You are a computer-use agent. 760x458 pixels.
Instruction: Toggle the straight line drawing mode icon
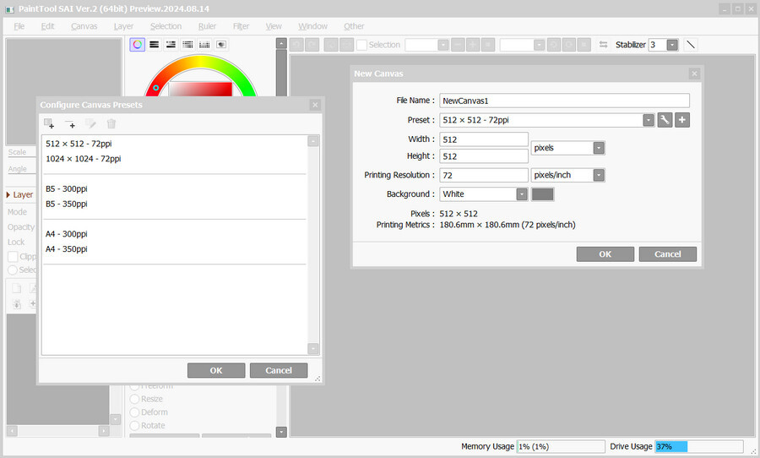[691, 45]
